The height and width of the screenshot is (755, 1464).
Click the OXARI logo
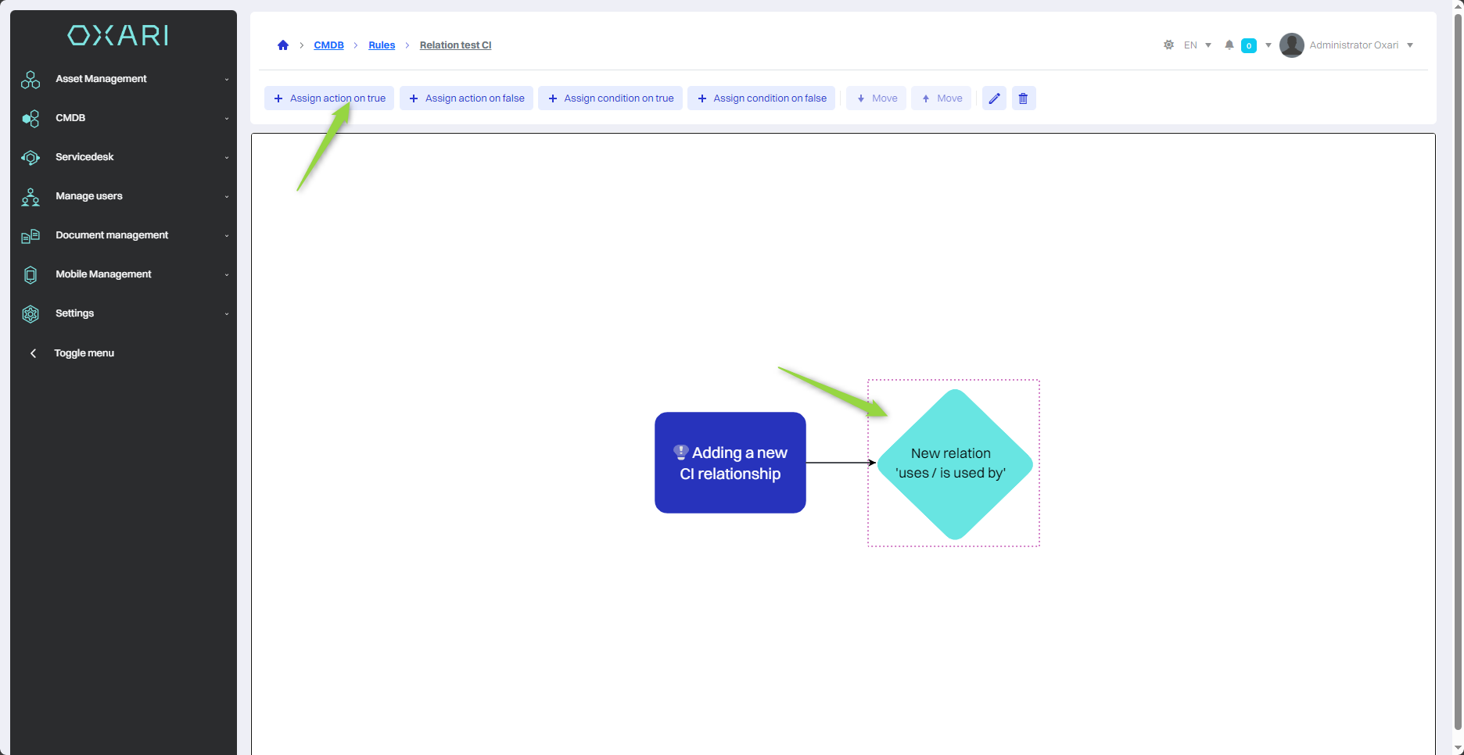pos(118,35)
